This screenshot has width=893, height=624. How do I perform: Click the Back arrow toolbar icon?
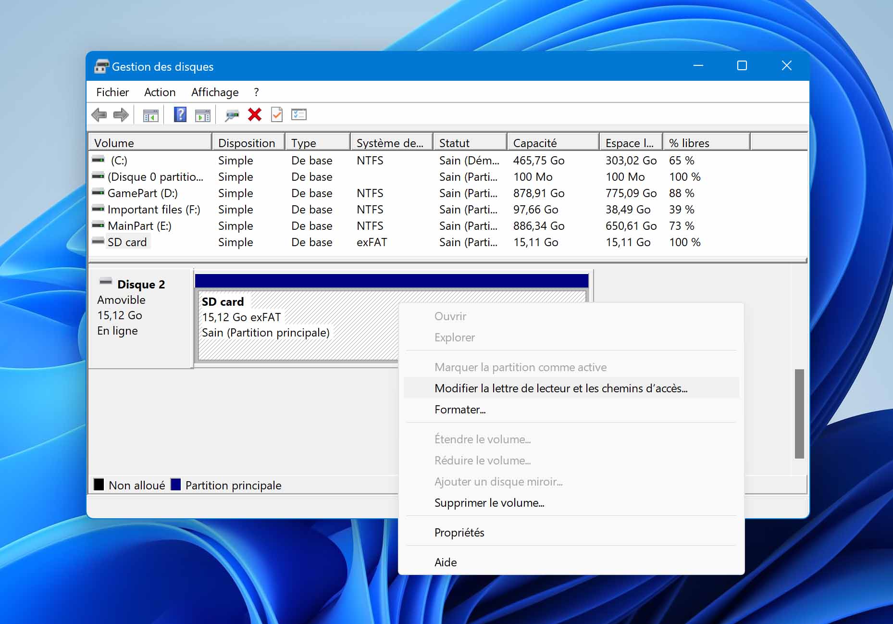pyautogui.click(x=99, y=115)
